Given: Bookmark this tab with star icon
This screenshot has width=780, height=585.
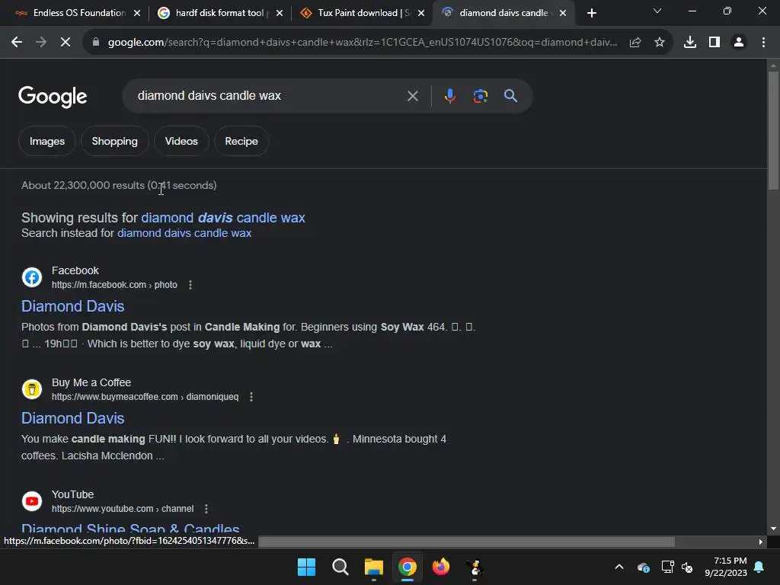Looking at the screenshot, I should (x=660, y=43).
